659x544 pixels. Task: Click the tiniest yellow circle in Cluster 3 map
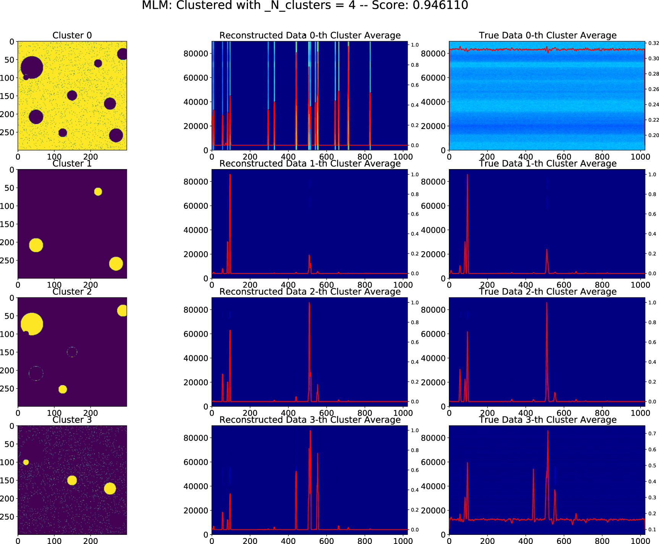(x=26, y=462)
